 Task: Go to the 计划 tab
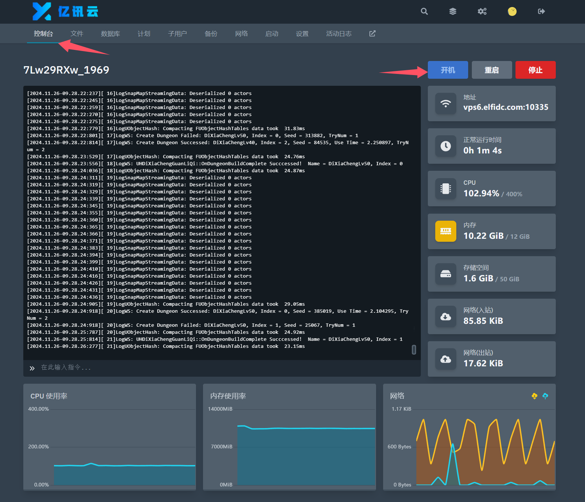[144, 34]
